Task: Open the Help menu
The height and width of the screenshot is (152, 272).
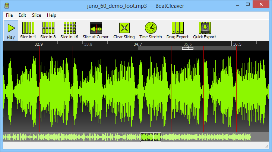Action: pyautogui.click(x=51, y=15)
